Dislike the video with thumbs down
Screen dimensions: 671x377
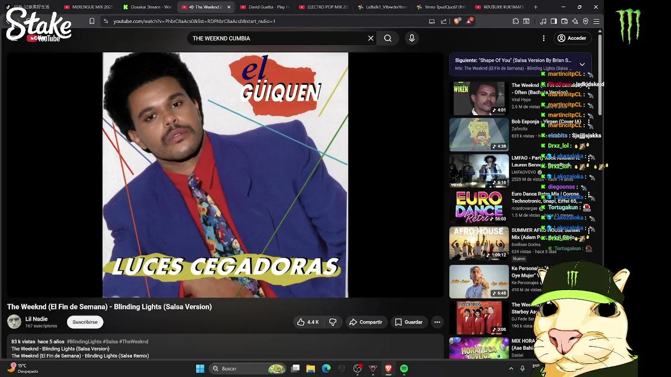(x=333, y=322)
